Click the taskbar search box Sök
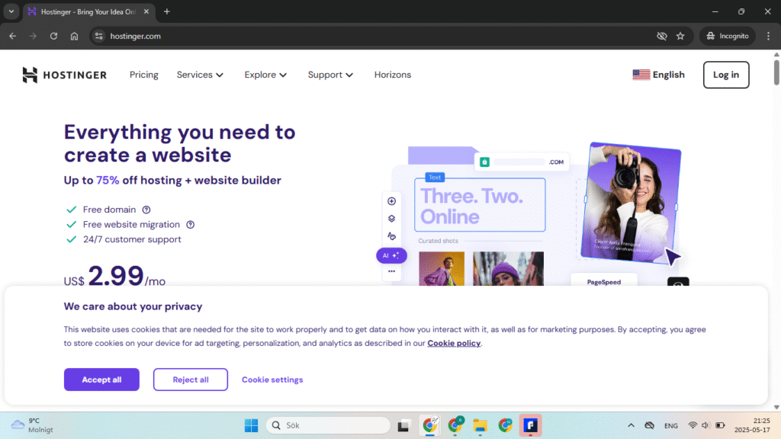 point(328,425)
